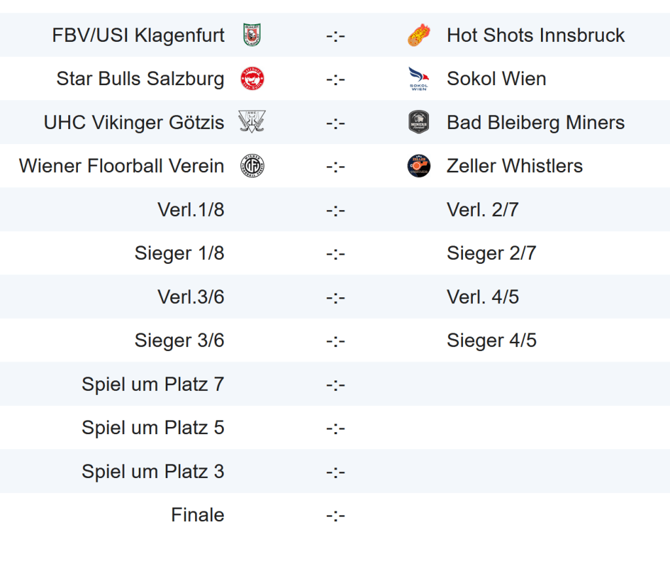Select the Sokol Wien team name
The height and width of the screenshot is (571, 670).
click(496, 79)
